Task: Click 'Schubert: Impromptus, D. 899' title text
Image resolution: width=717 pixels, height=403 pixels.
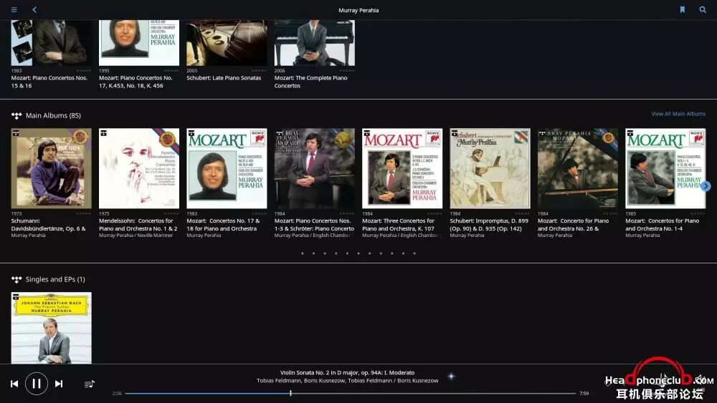Action: [x=489, y=225]
